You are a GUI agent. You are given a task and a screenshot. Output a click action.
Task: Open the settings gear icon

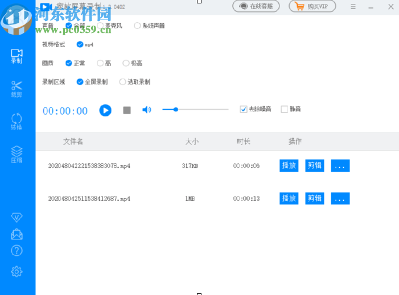[17, 272]
